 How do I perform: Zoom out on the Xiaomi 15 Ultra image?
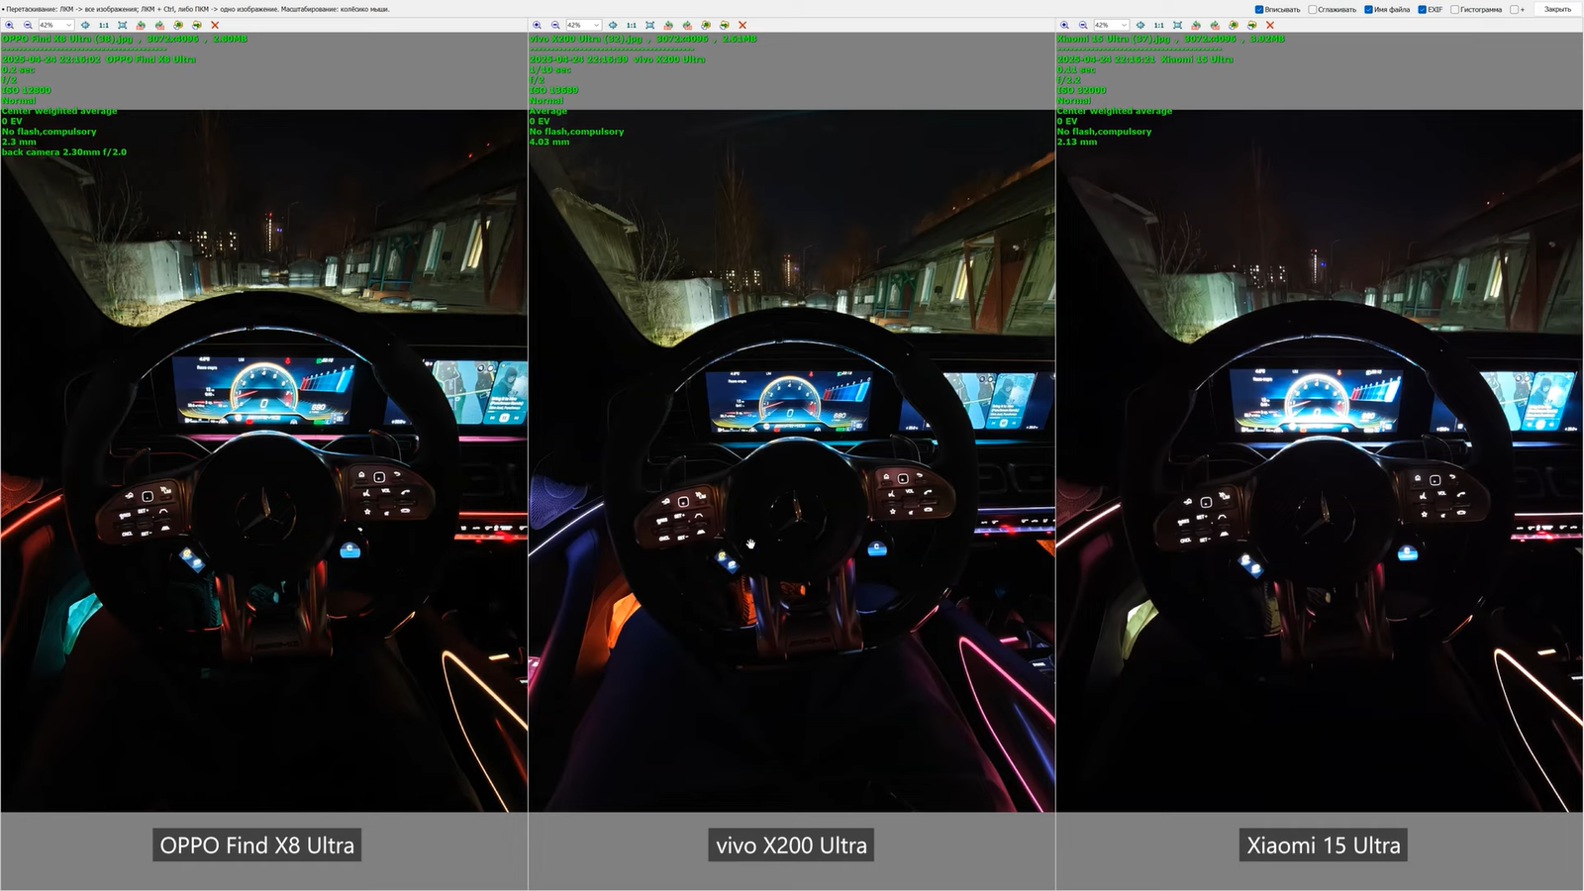click(1083, 25)
